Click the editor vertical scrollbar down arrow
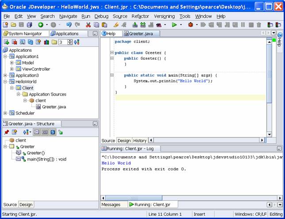This screenshot has width=285, height=219. [269, 134]
